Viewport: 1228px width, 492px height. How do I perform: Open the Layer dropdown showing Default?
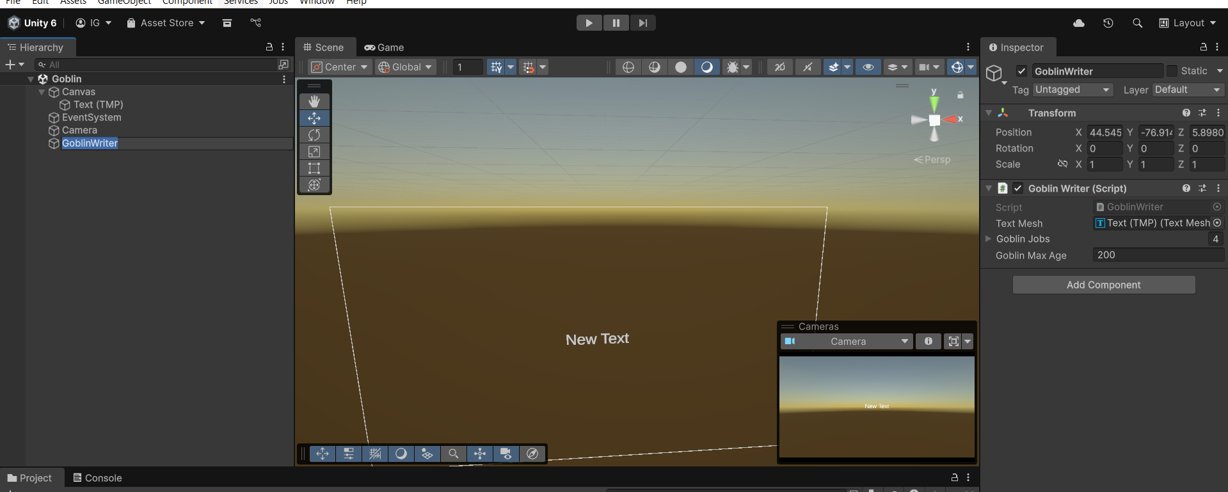click(x=1187, y=90)
